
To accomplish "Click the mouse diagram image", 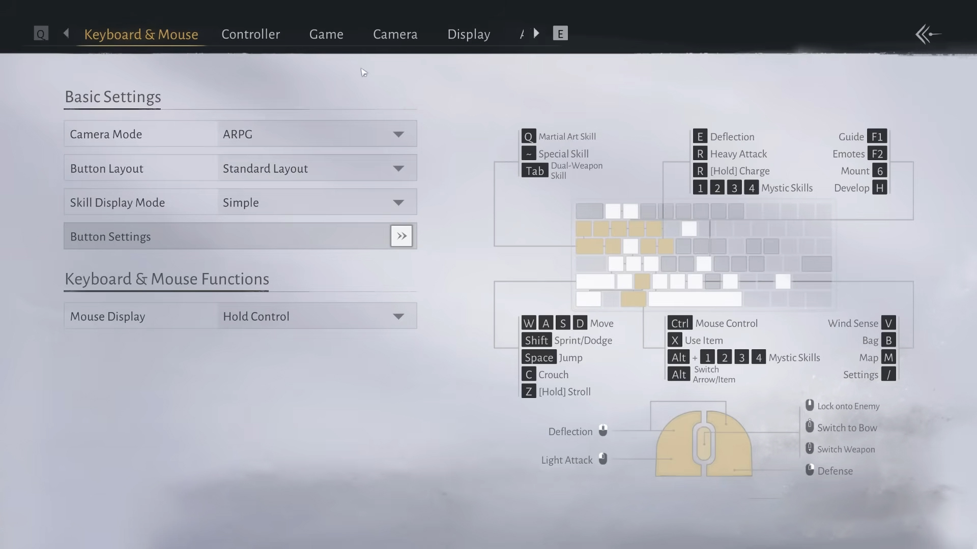I will point(704,443).
